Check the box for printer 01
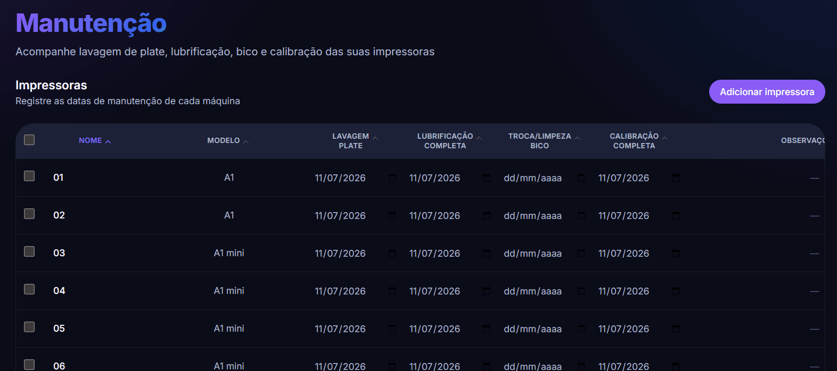Viewport: 837px width, 371px height. (29, 176)
